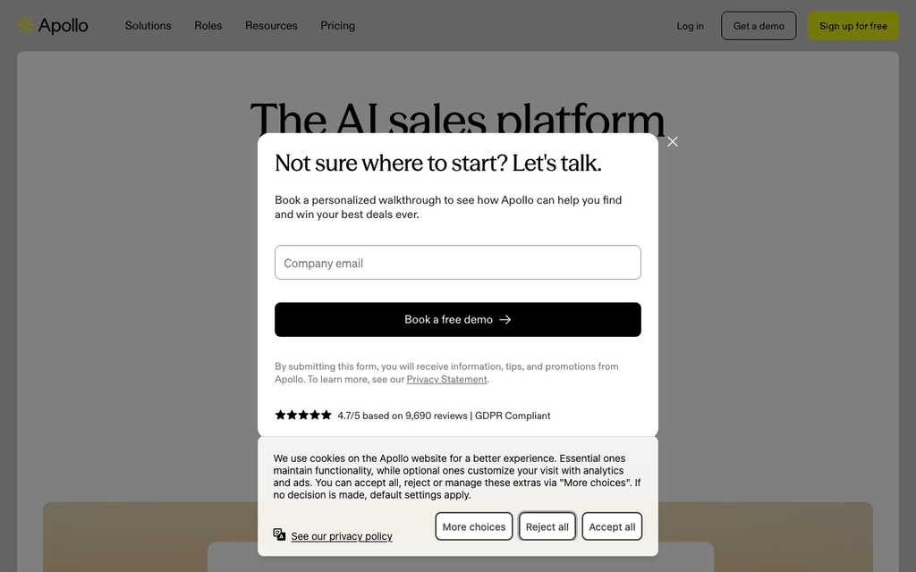Image resolution: width=916 pixels, height=572 pixels.
Task: Click the arrow in Book a free demo
Action: (x=505, y=319)
